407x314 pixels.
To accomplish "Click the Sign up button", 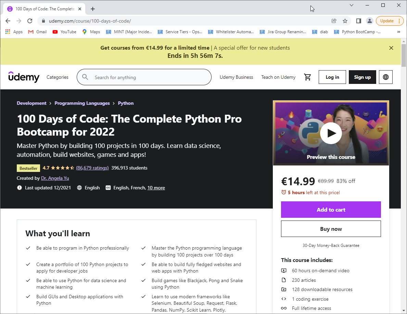I will click(x=363, y=77).
